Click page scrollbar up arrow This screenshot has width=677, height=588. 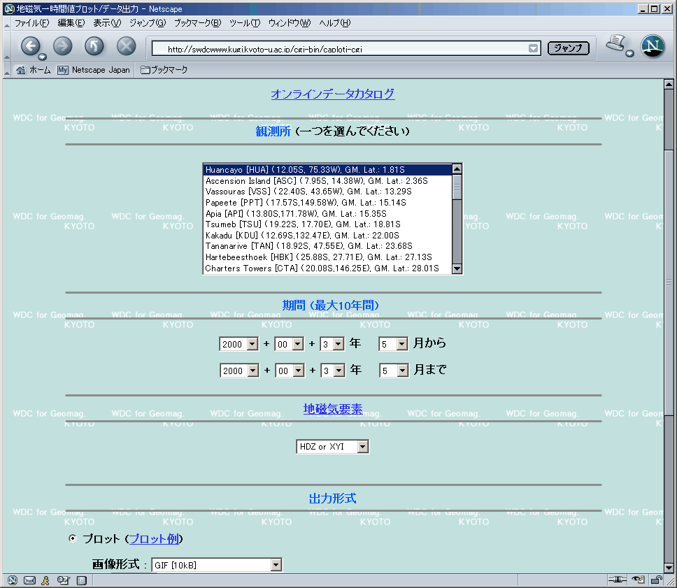coord(669,84)
